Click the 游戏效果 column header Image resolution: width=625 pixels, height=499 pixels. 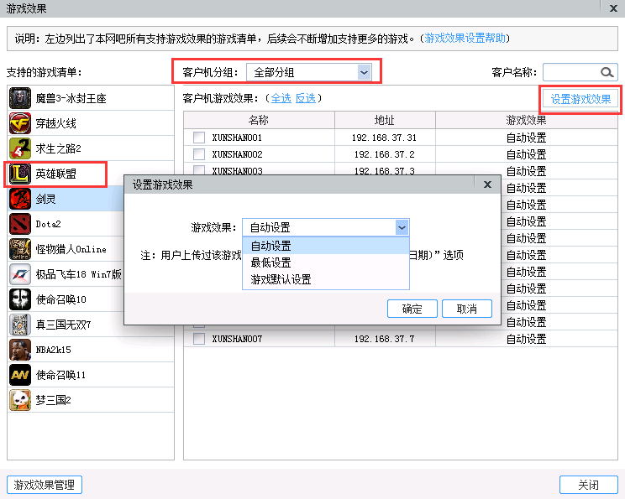click(x=526, y=120)
